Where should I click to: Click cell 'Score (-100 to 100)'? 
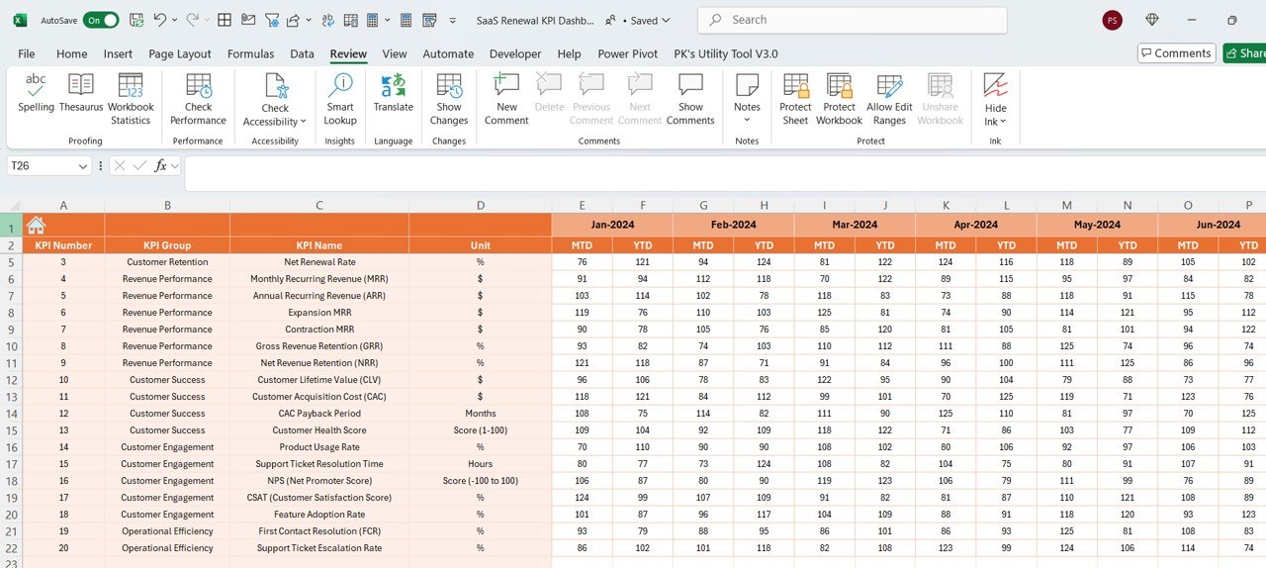point(481,481)
